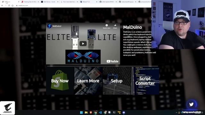
Task: Switch to the fourth tab mentioning Bash Bunny
Action: 69,2
